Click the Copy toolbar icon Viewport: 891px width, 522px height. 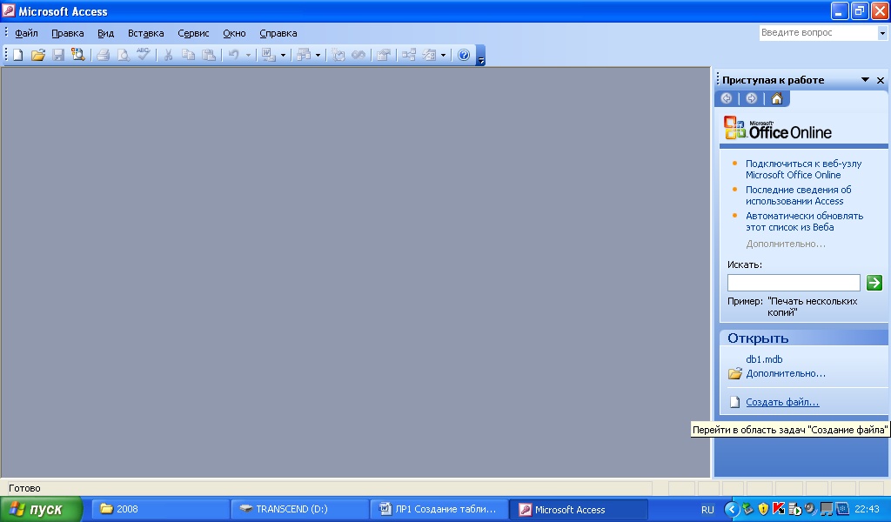(188, 55)
